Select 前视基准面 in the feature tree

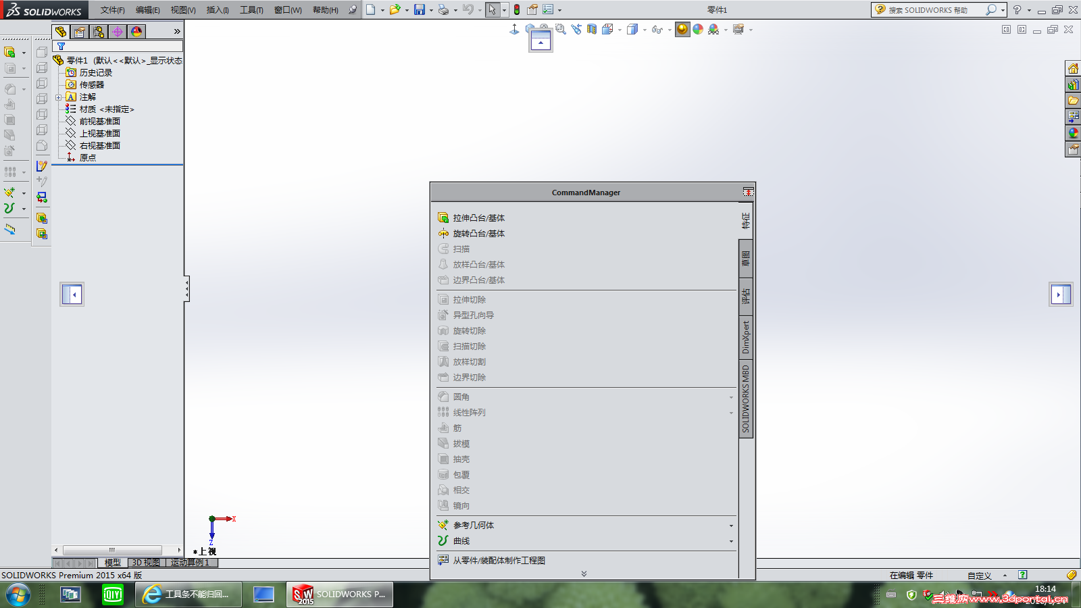99,122
